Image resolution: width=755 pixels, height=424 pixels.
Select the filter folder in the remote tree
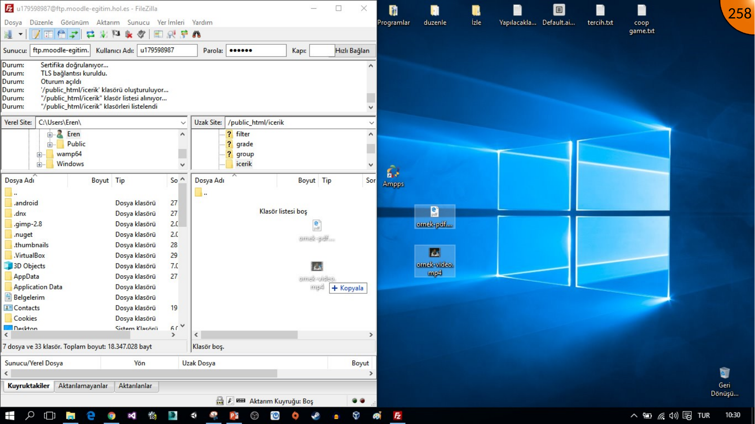243,134
